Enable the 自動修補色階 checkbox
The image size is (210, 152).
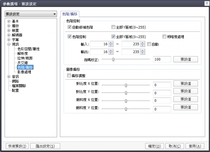69,27
